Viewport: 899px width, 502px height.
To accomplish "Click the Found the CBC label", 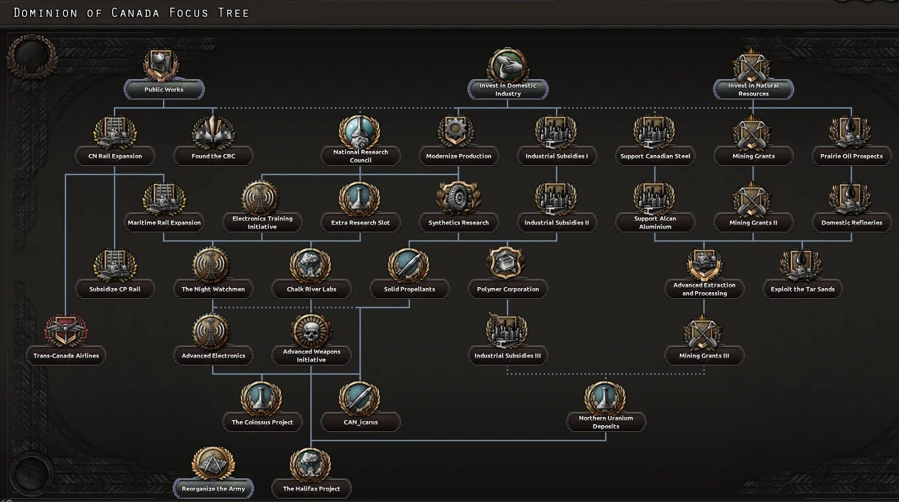I will 213,156.
